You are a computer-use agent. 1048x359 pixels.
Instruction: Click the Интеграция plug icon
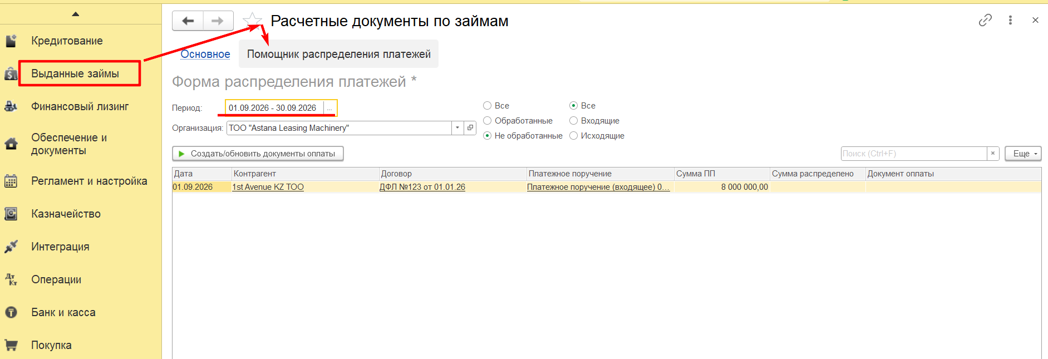click(x=11, y=247)
